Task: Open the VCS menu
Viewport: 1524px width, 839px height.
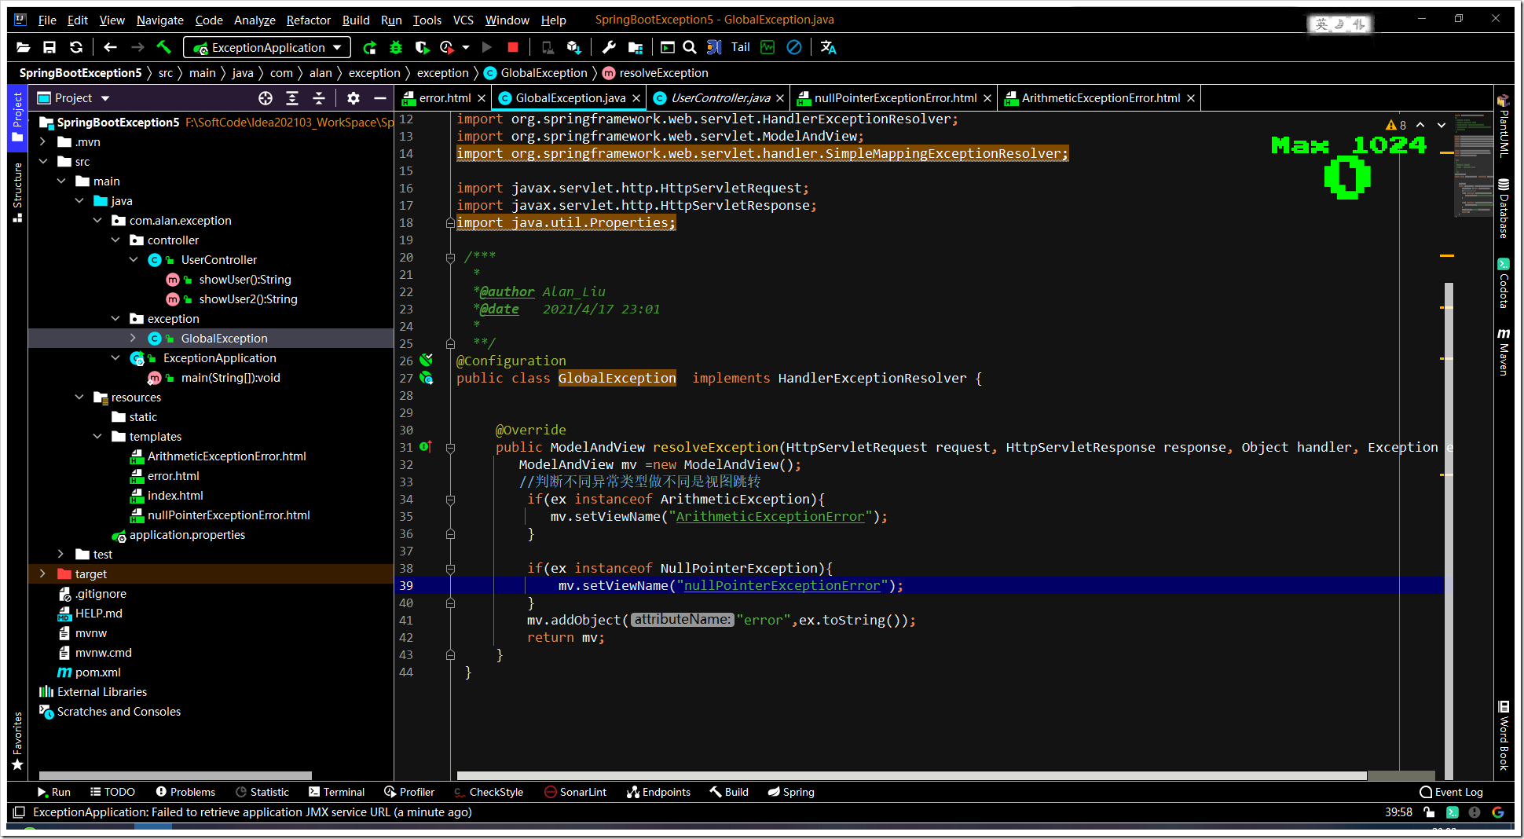Action: 463,20
